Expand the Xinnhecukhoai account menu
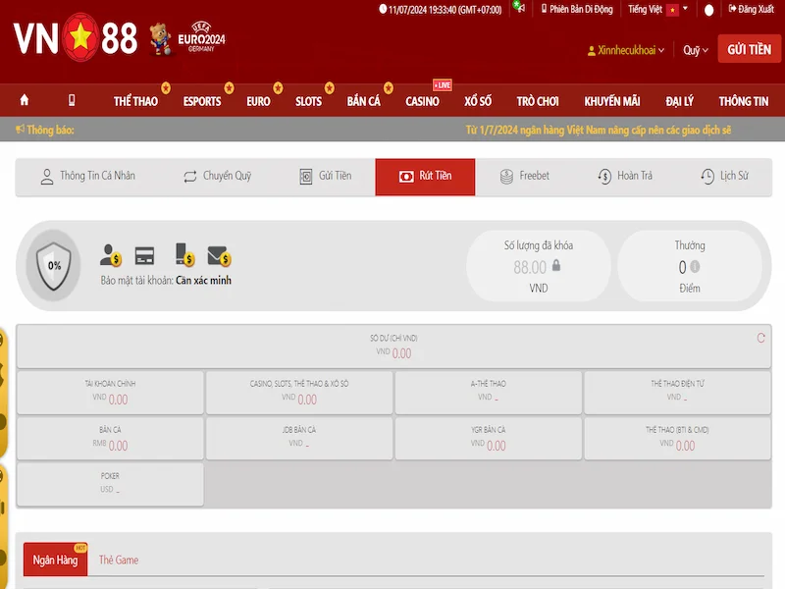Viewport: 785px width, 589px height. click(625, 50)
